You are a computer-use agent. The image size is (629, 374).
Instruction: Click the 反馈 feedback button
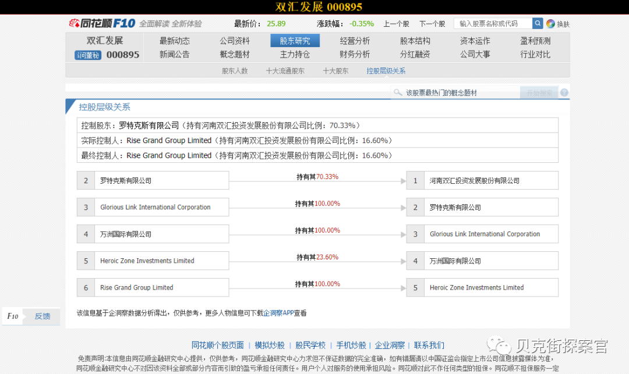43,316
